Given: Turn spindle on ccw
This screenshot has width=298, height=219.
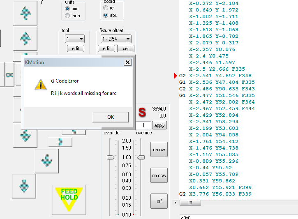Looking at the screenshot, I should coord(159,175).
